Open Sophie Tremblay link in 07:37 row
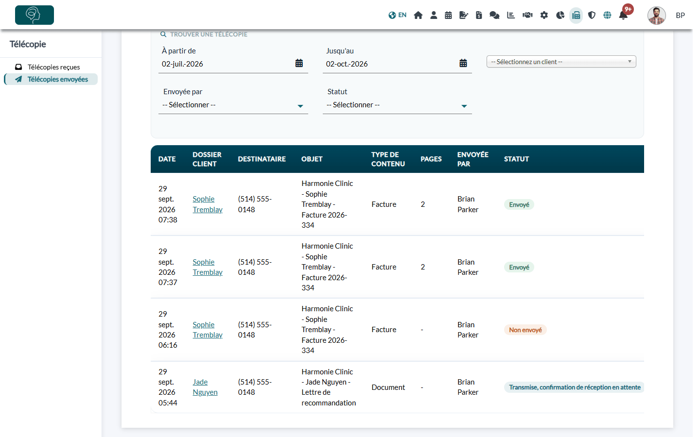The image size is (700, 437). 208,267
